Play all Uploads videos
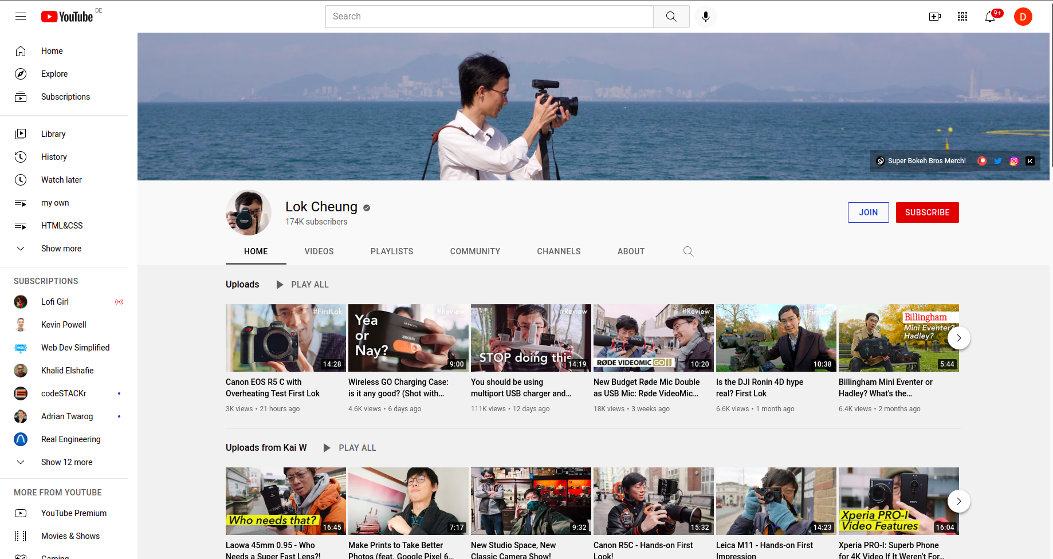The height and width of the screenshot is (559, 1053). click(x=302, y=285)
